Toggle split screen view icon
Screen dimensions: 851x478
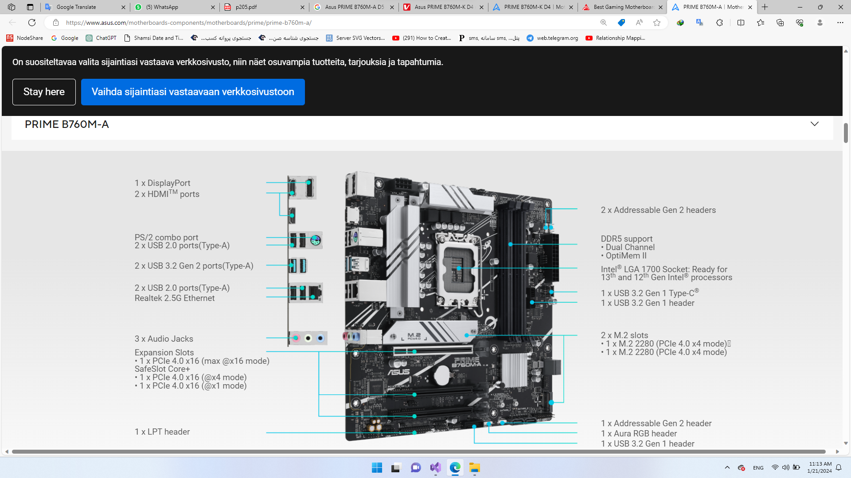click(x=741, y=23)
